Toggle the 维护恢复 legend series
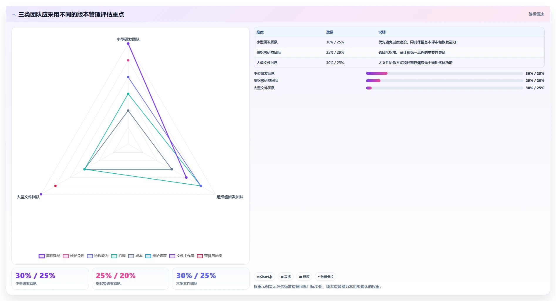This screenshot has height=301, width=556. (156, 256)
